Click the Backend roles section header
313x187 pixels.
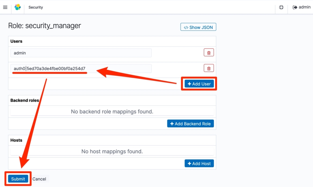[24, 100]
